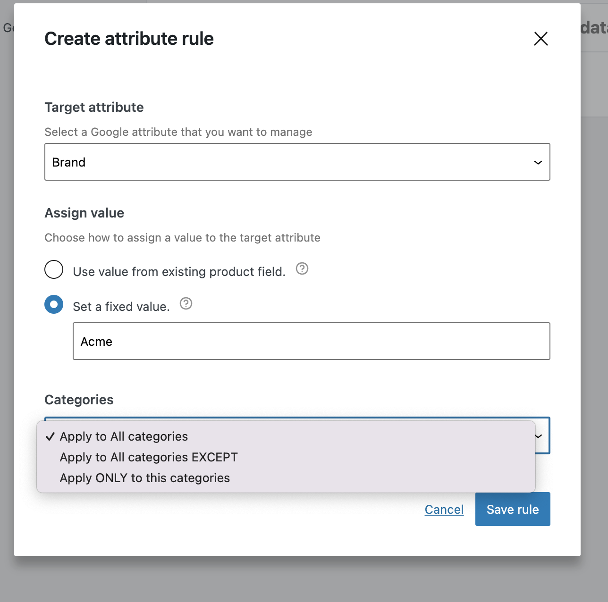The height and width of the screenshot is (602, 608).
Task: Open the help tooltip beside existing product field option
Action: pos(302,268)
